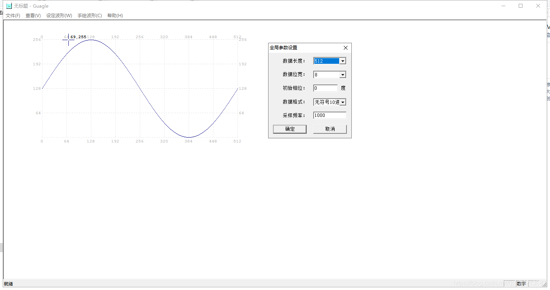Click top axis label 320
Image resolution: width=550 pixels, height=290 pixels.
click(164, 37)
